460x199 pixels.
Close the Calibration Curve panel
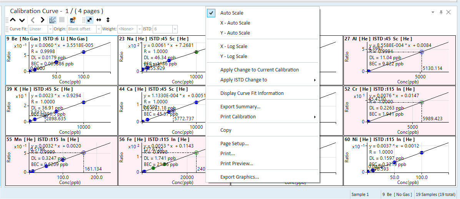[x=448, y=12]
